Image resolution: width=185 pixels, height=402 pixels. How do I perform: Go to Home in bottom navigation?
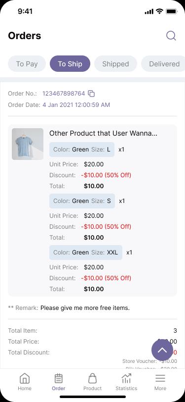pyautogui.click(x=25, y=382)
